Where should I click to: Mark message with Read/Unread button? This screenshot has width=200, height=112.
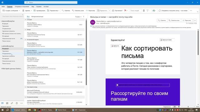point(117,11)
